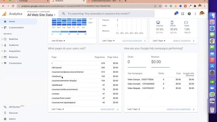Click the Discover lightbulb icon
Screen dimensions: 217x122
5,113
